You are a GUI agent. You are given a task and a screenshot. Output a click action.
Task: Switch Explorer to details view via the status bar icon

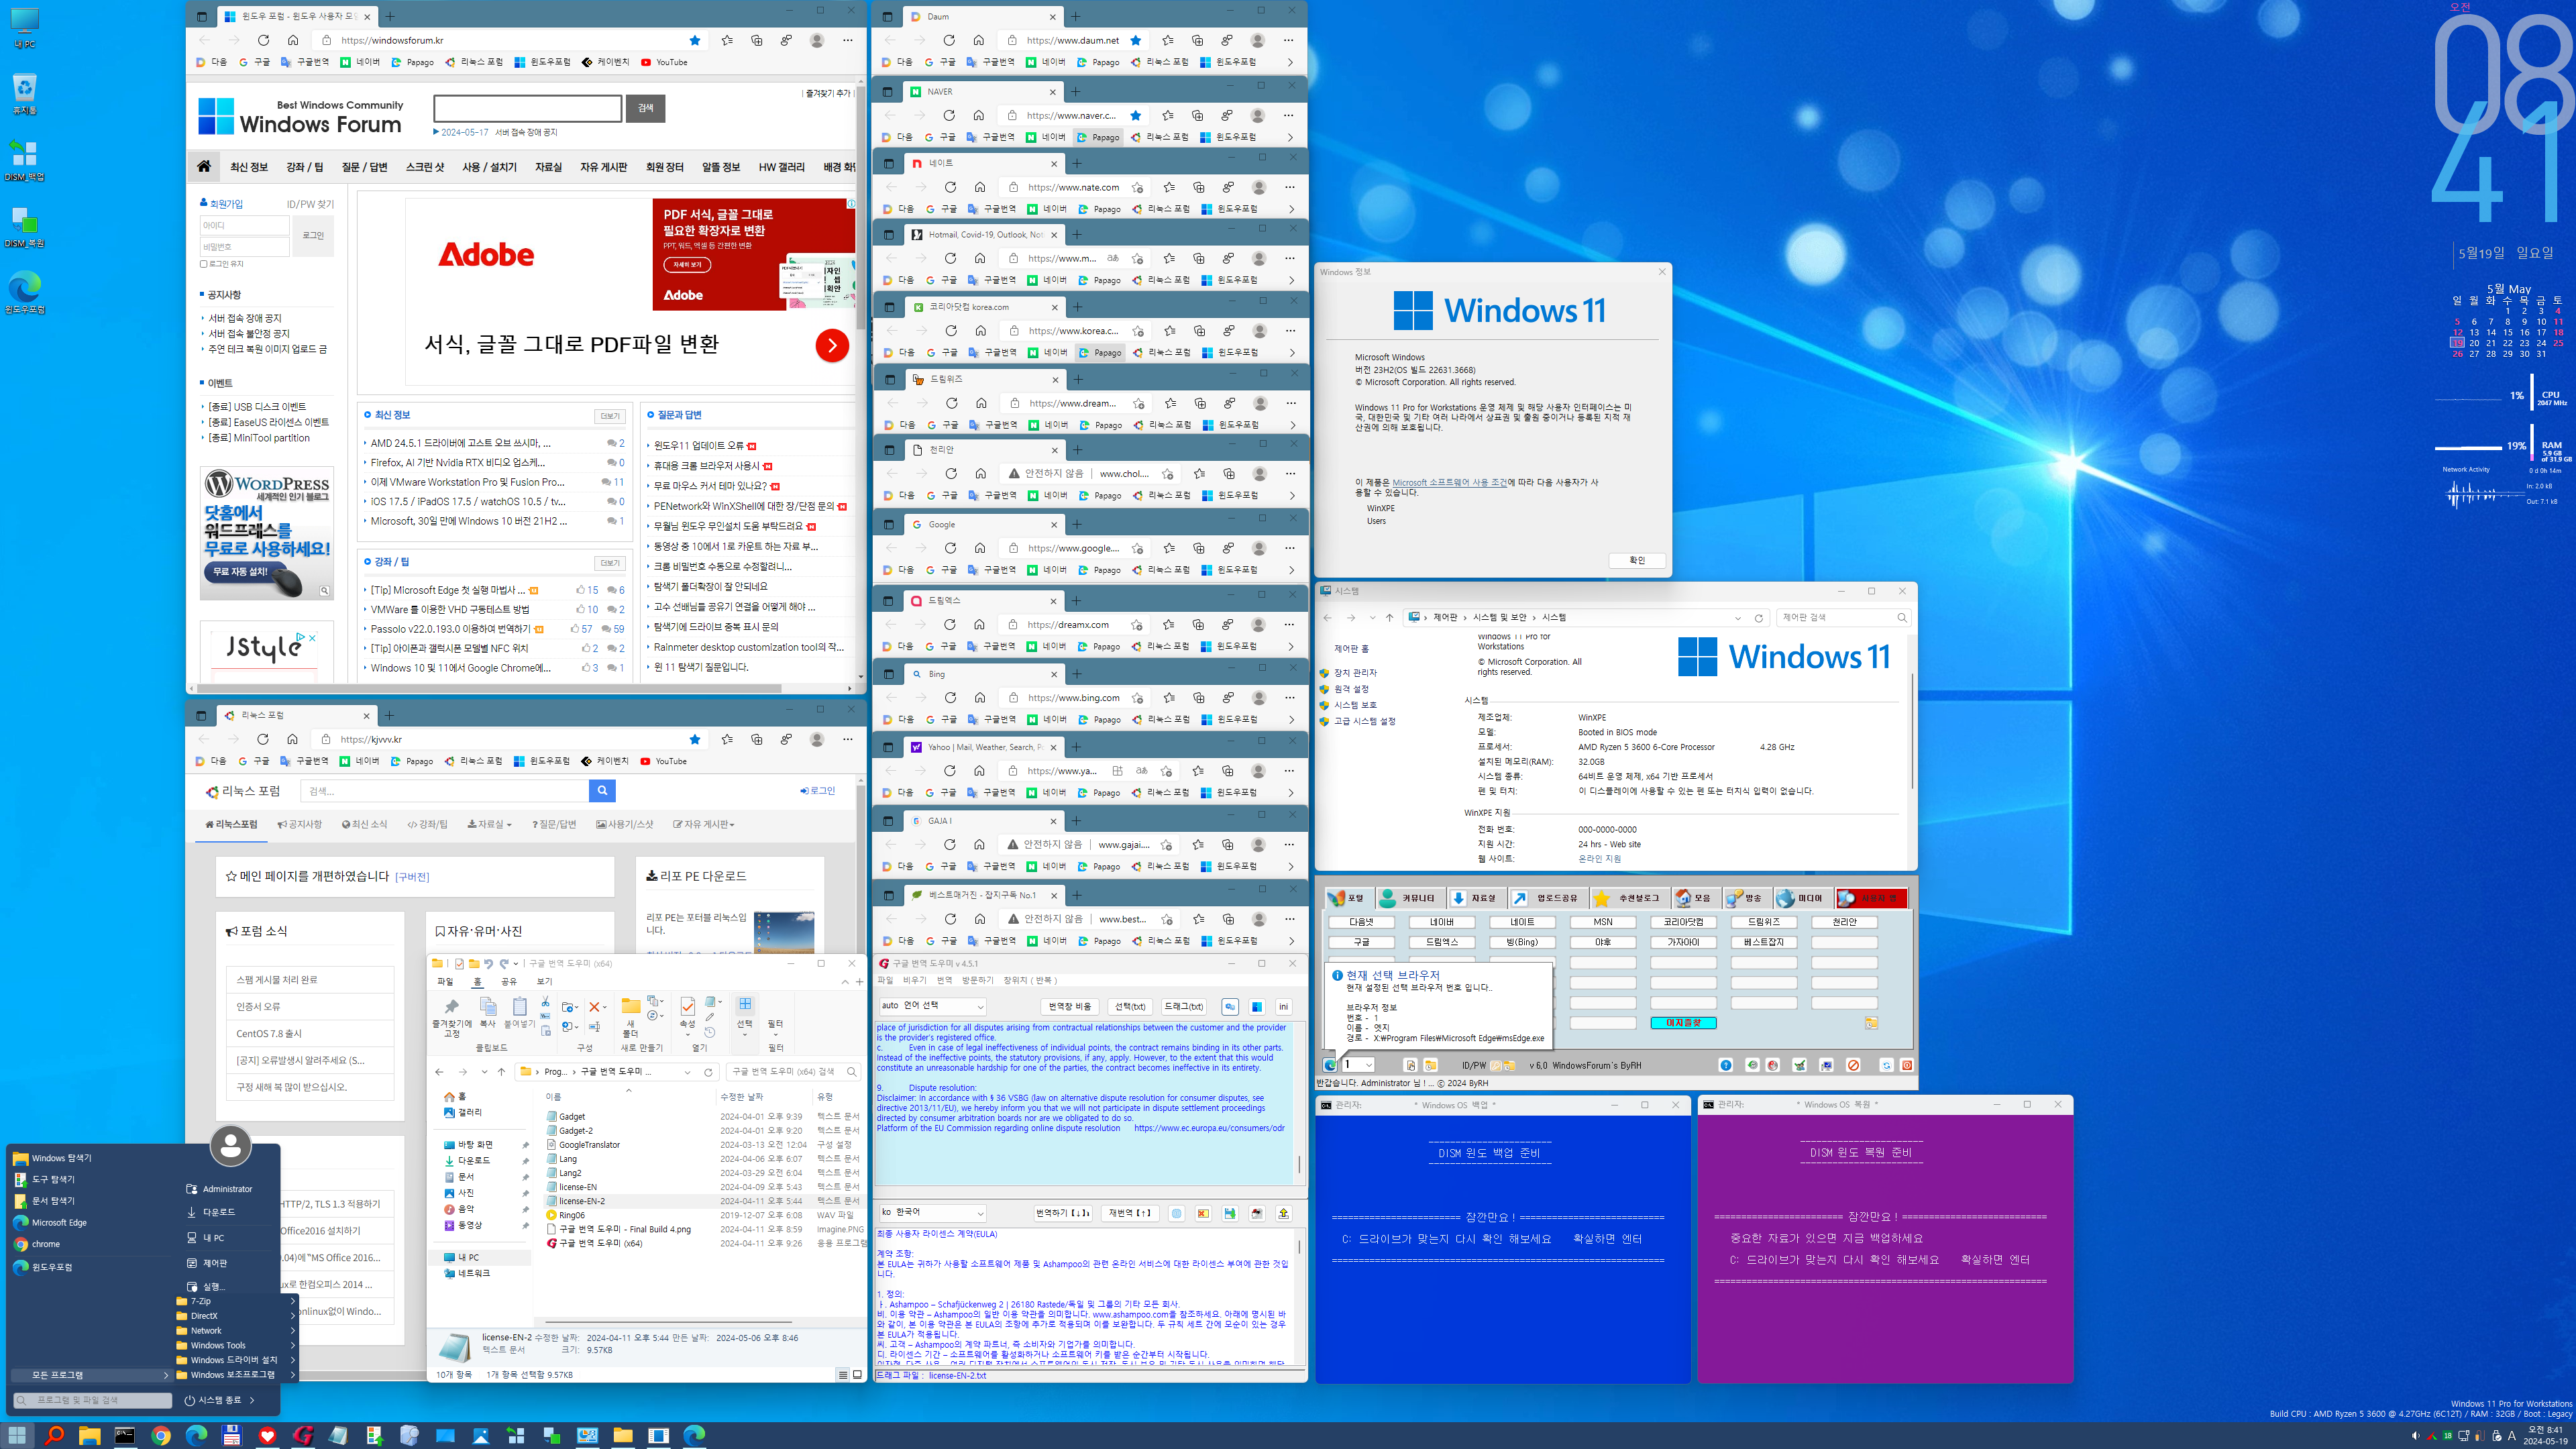coord(843,1374)
